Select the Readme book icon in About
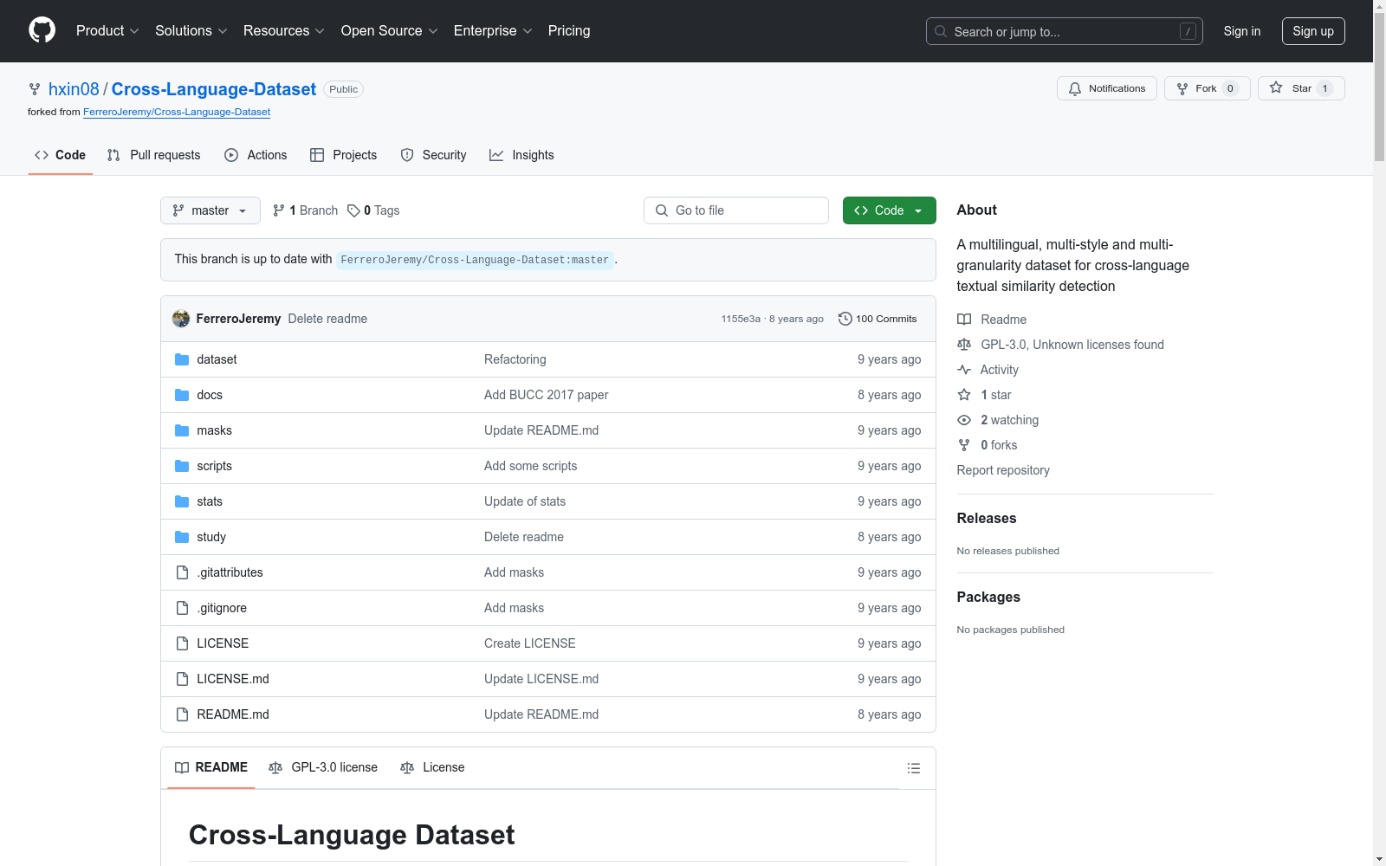 pyautogui.click(x=964, y=320)
